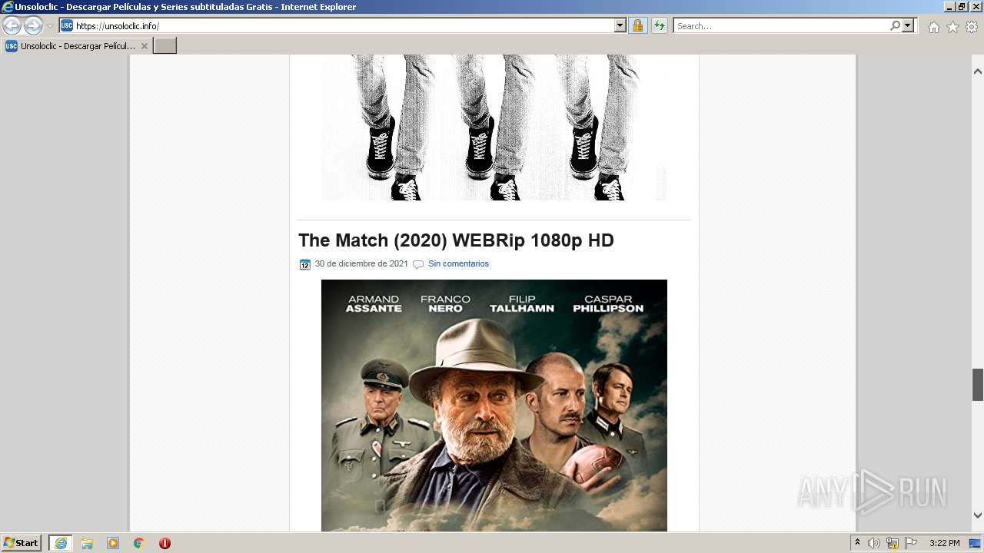Open the sneakers poster image above
The image size is (984, 553).
coord(494,127)
